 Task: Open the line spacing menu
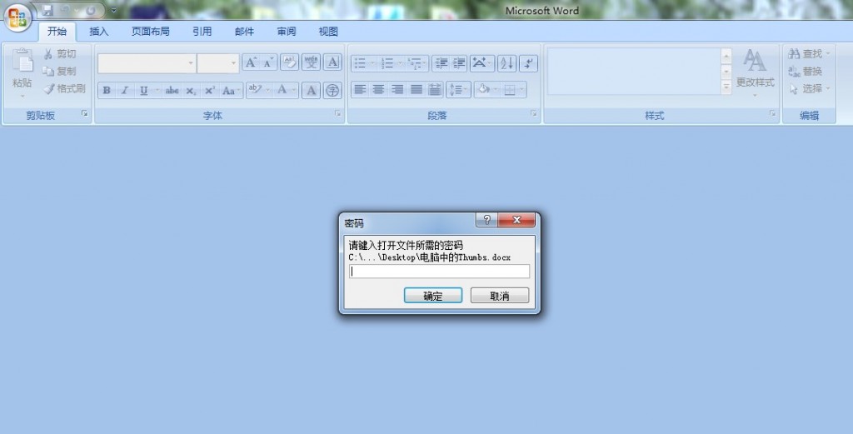tap(458, 90)
